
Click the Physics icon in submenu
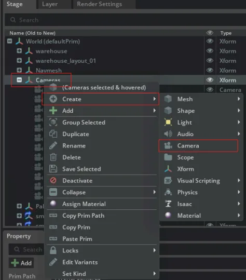(x=168, y=192)
